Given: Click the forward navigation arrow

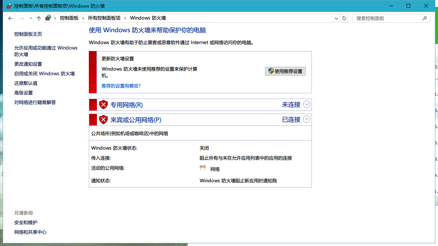Looking at the screenshot, I should pos(22,18).
